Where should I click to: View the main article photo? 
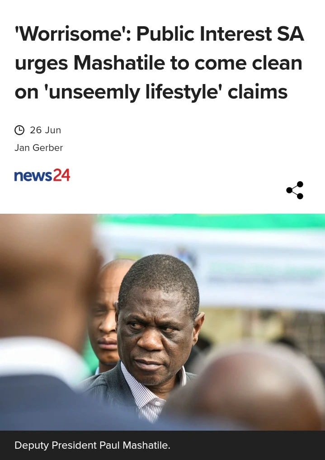162,322
